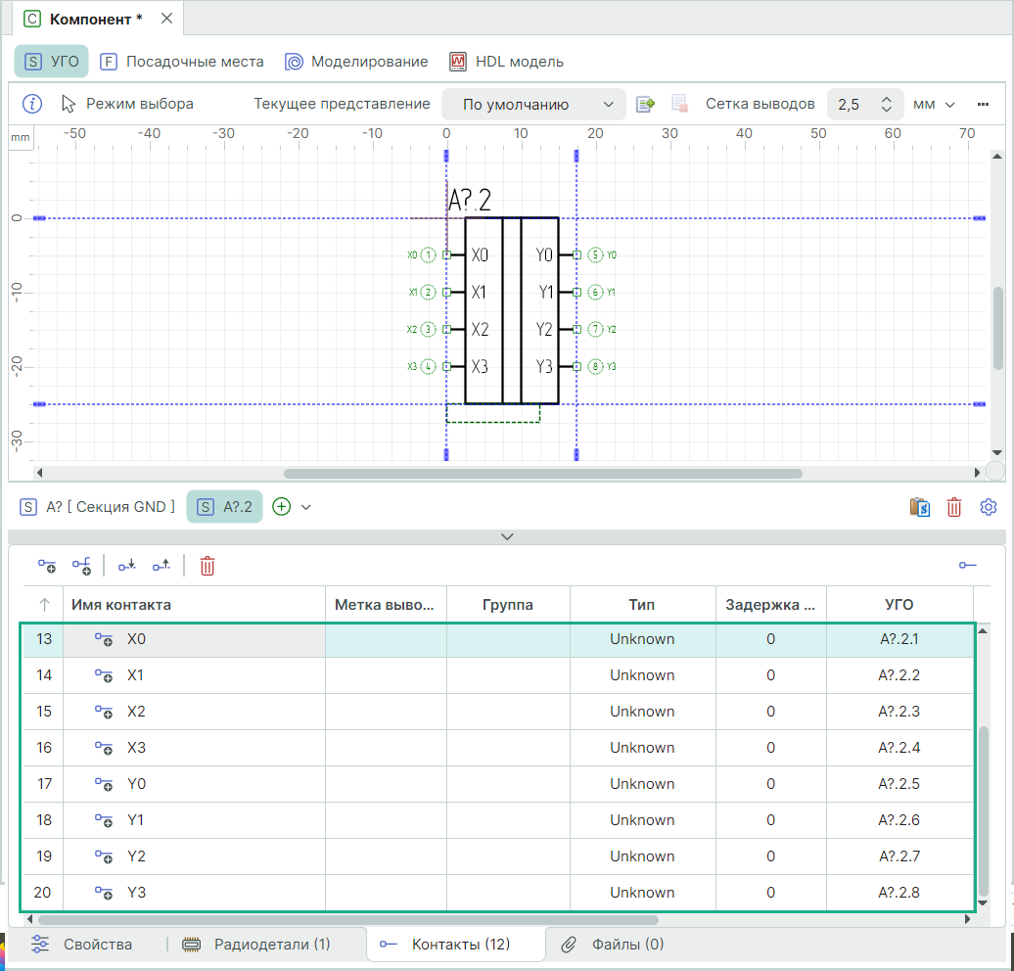
Task: Select the Y3 contact row in the table
Action: pyautogui.click(x=136, y=893)
